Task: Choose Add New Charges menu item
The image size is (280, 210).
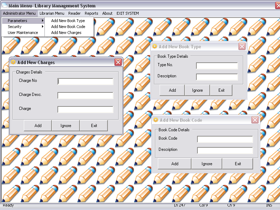Action: click(x=69, y=33)
